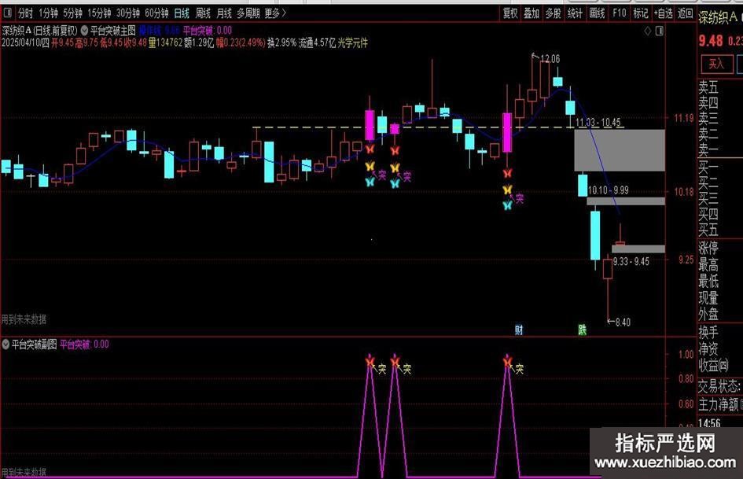This screenshot has width=743, height=479.
Task: Select the 15分钟 period tab
Action: click(x=99, y=13)
